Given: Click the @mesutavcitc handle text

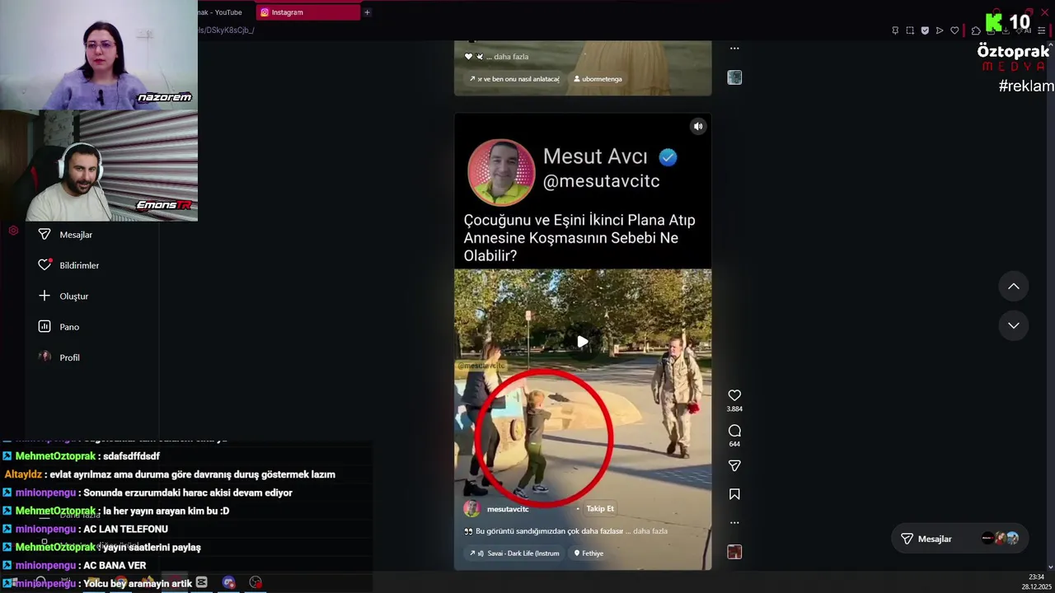Looking at the screenshot, I should 601,181.
